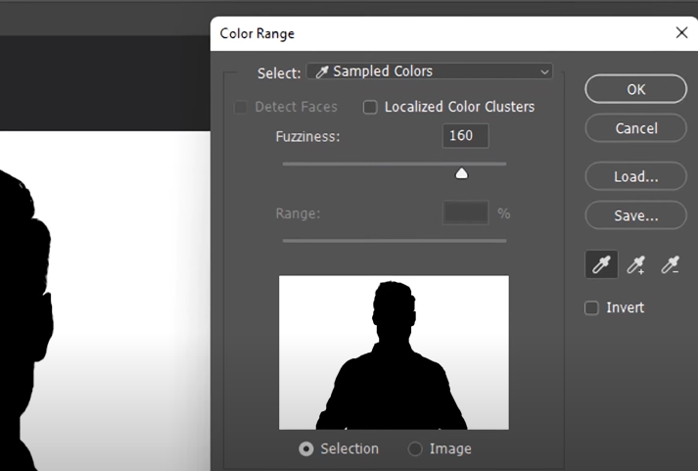Click the Fuzziness slider handle
This screenshot has height=471, width=698.
[462, 173]
